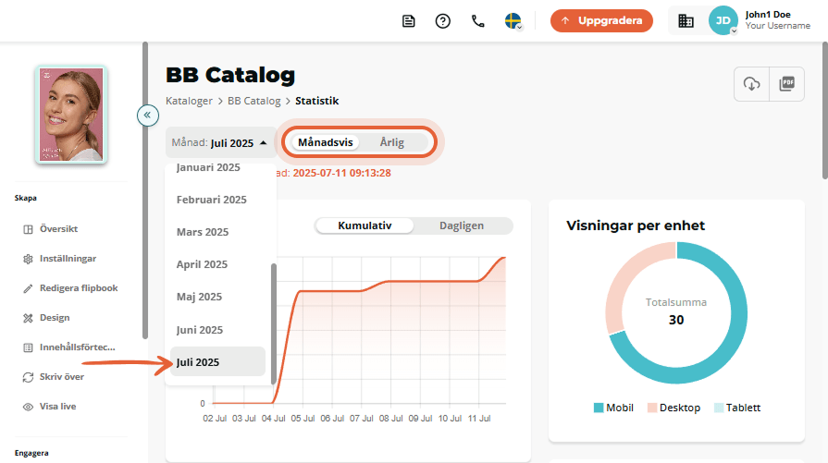The width and height of the screenshot is (828, 463).
Task: Download statistics via cloud download icon
Action: [x=751, y=84]
